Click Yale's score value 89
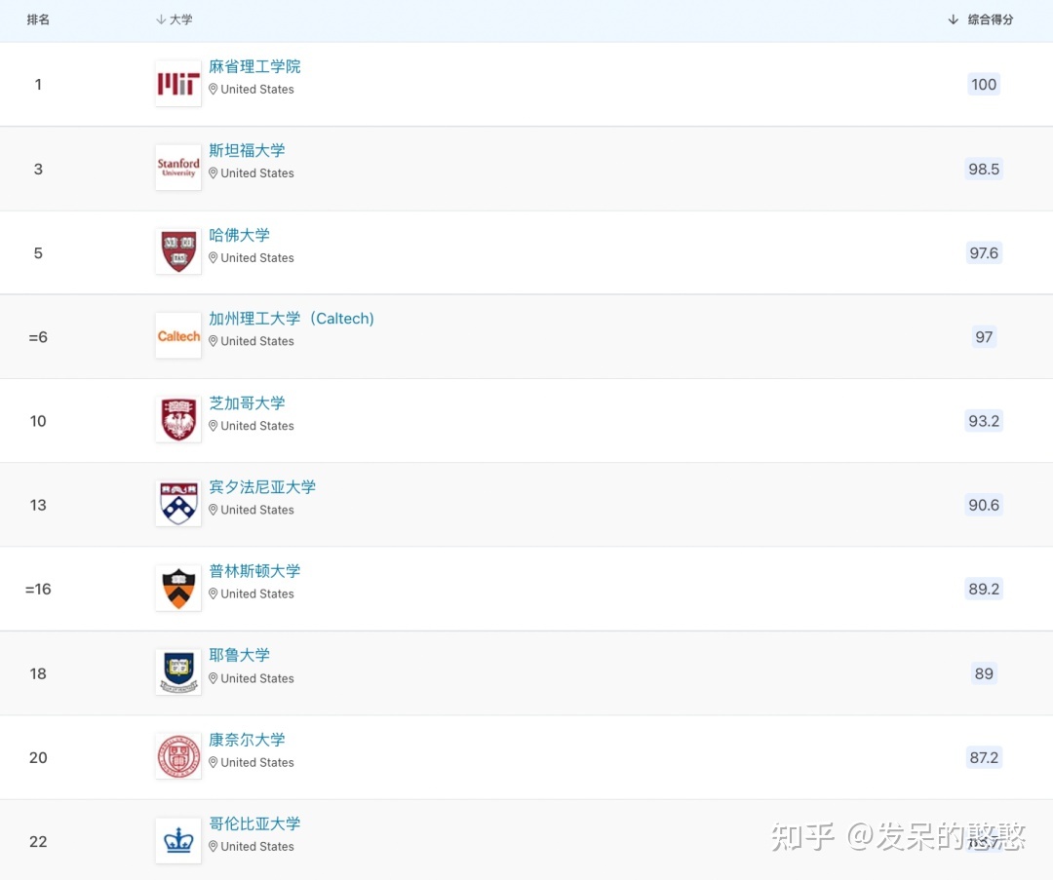1053x880 pixels. tap(983, 673)
